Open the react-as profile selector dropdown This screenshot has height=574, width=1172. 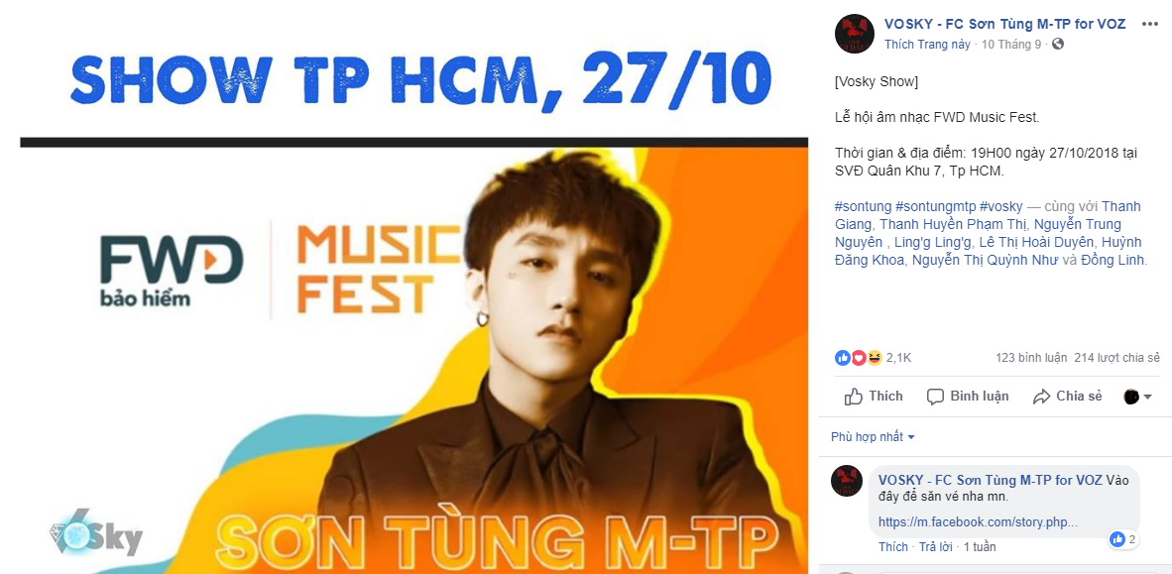pos(1137,397)
